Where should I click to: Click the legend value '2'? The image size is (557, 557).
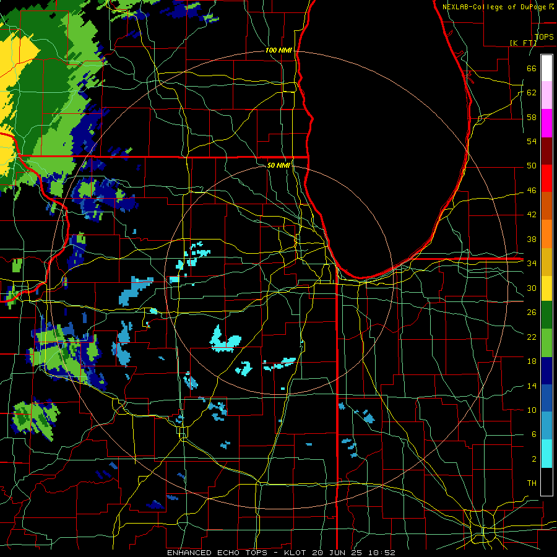[533, 459]
